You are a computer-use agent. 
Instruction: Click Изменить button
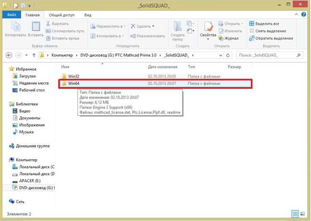(230, 31)
